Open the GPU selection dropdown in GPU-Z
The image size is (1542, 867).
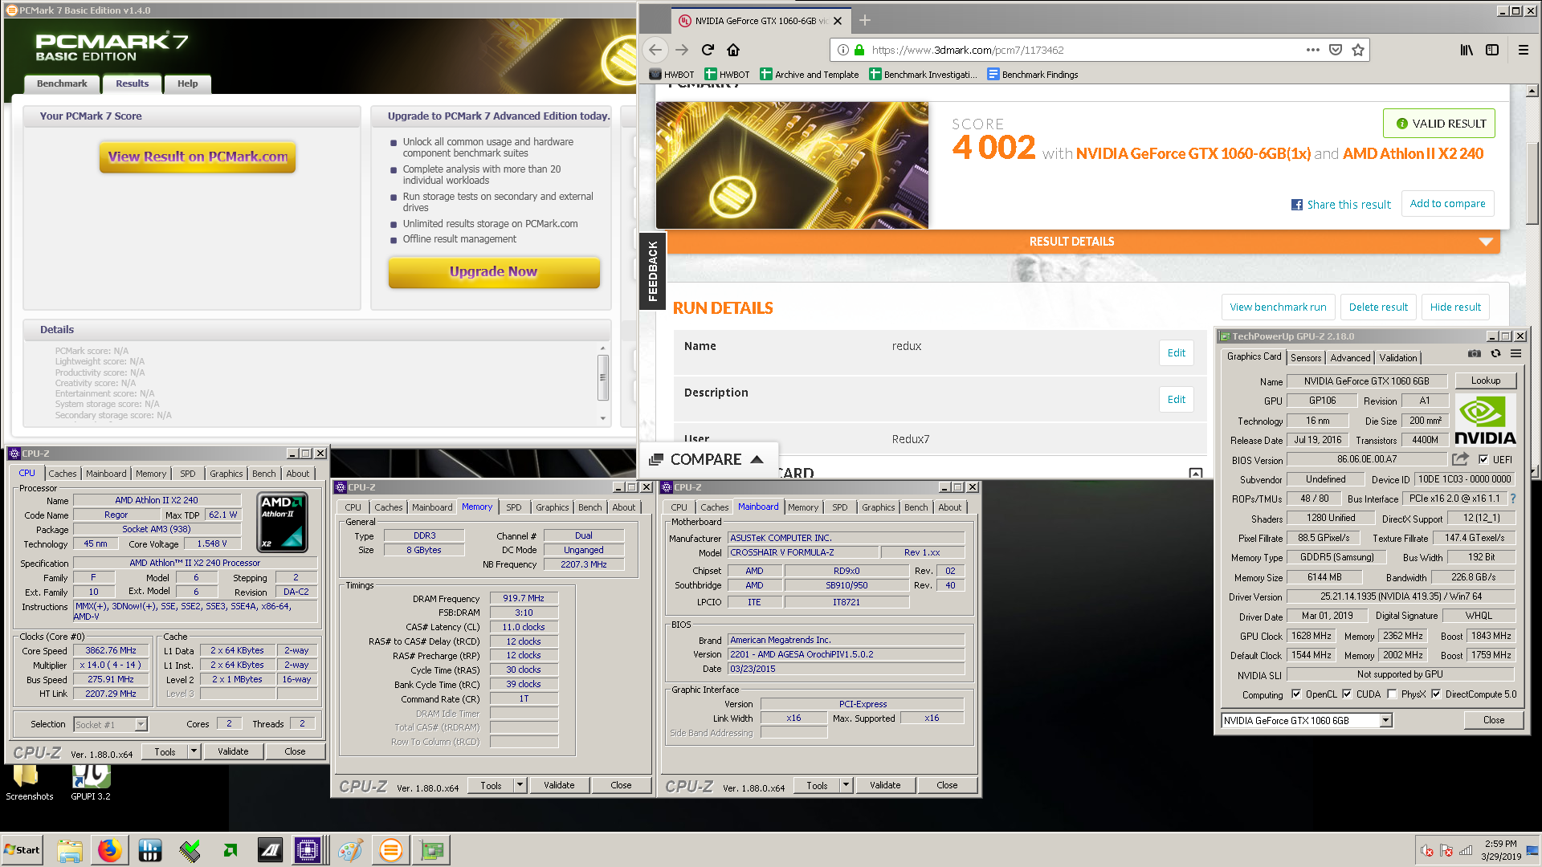1385,720
